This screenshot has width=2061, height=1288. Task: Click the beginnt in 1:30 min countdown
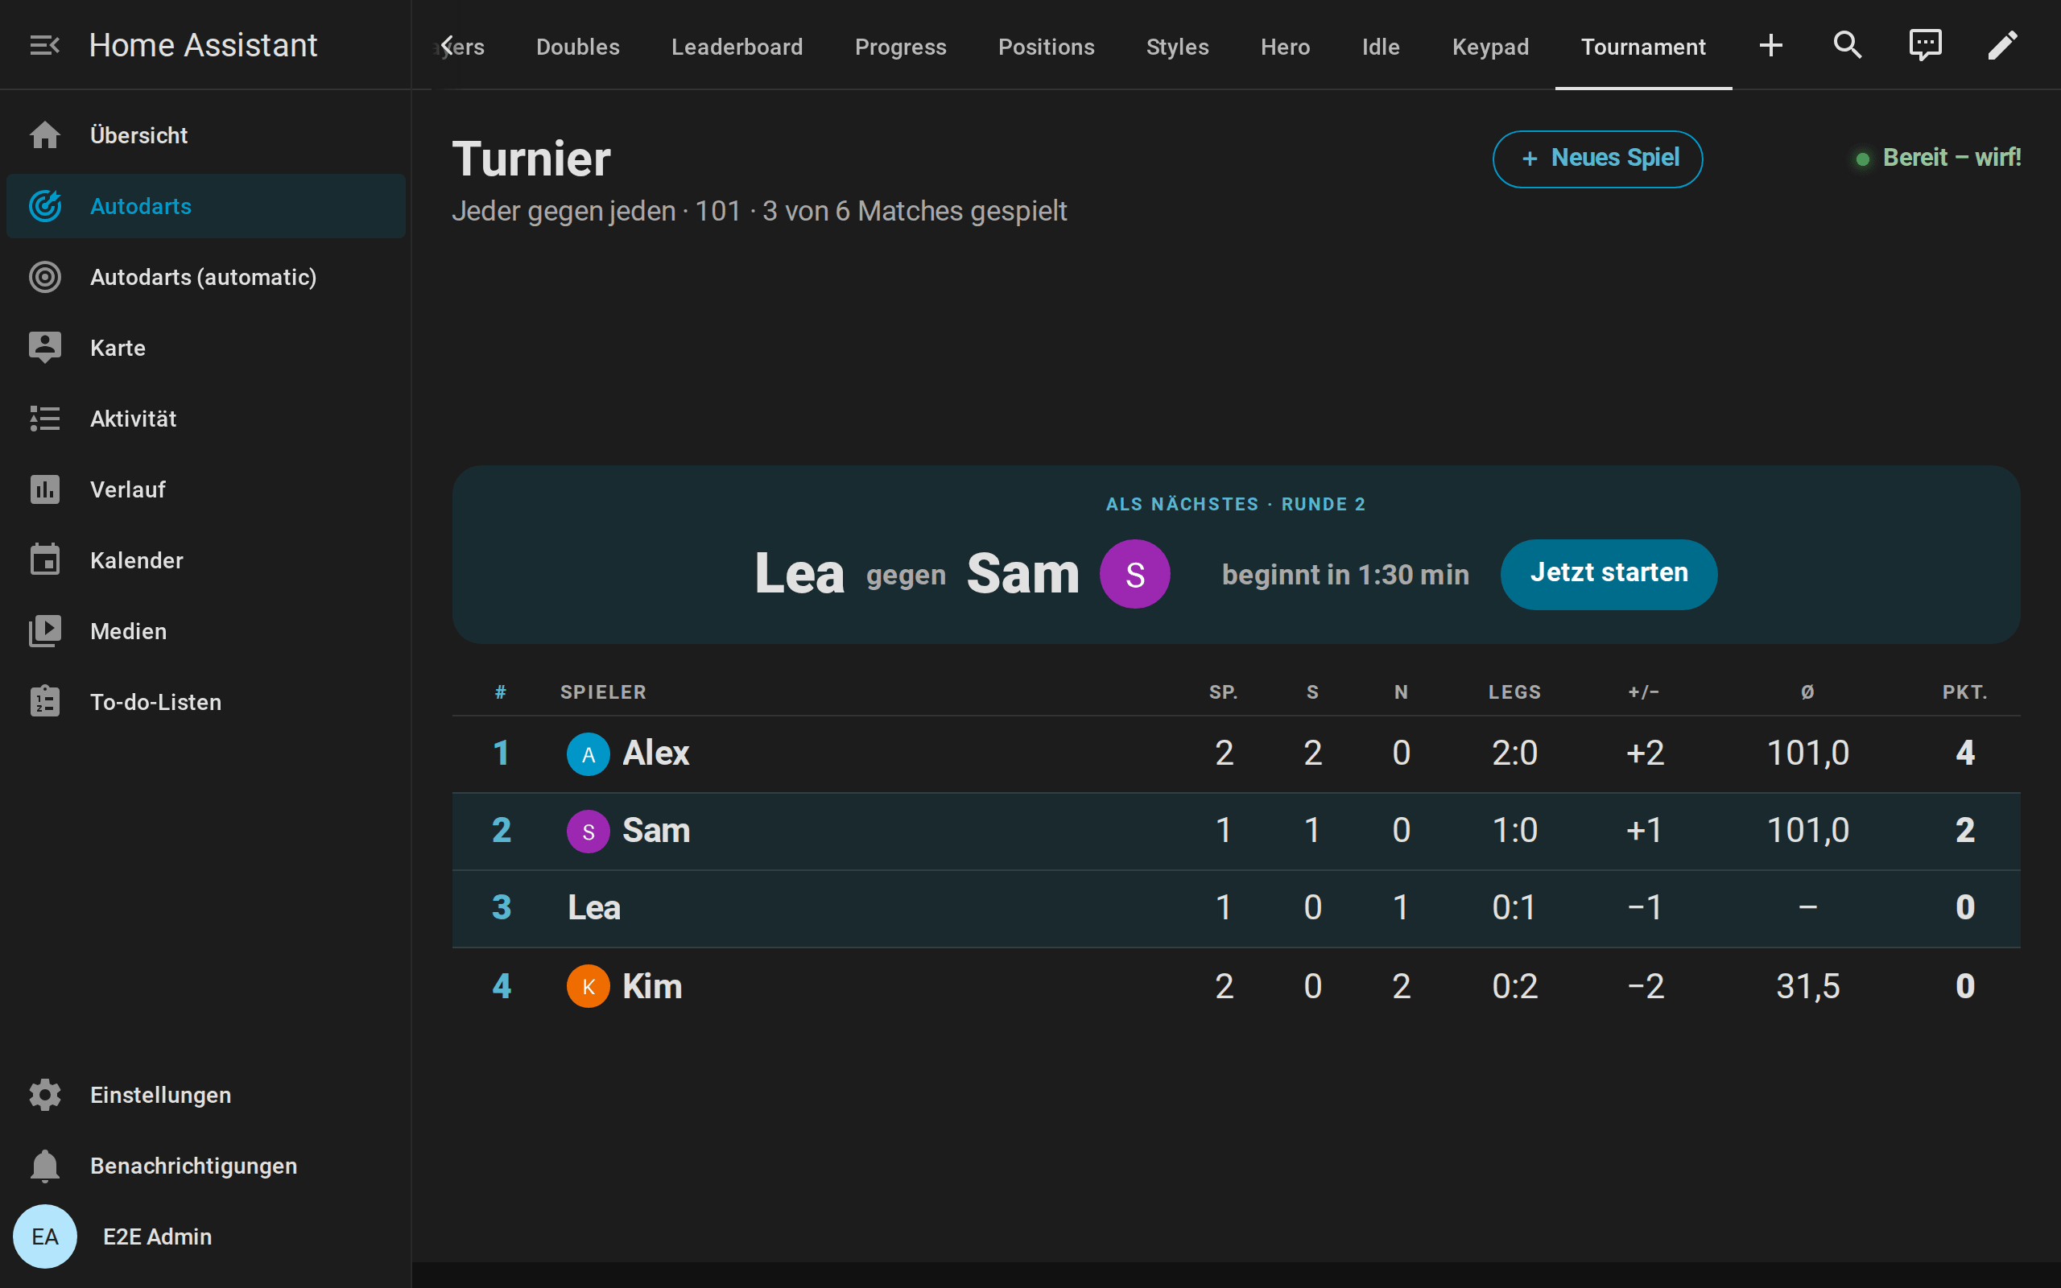pos(1344,575)
